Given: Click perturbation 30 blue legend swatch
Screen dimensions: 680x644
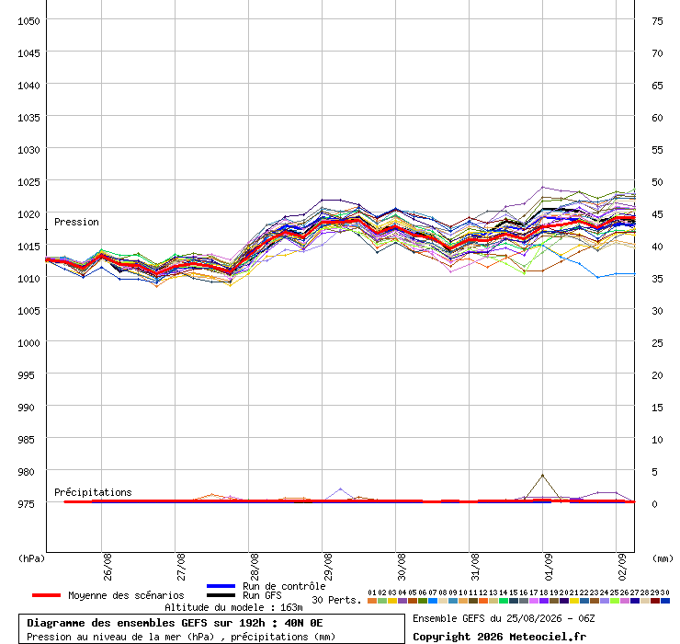Looking at the screenshot, I should (x=665, y=601).
